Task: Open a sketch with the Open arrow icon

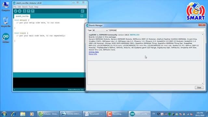Action: click(x=29, y=11)
